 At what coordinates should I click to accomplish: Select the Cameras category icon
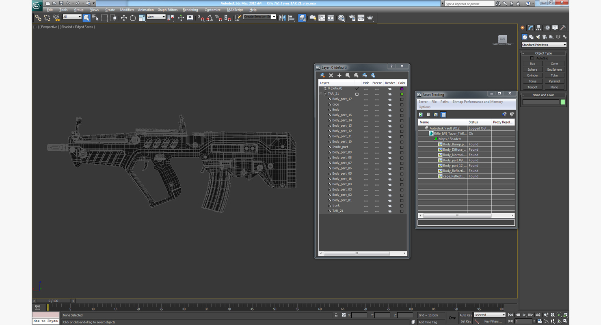[x=545, y=37]
